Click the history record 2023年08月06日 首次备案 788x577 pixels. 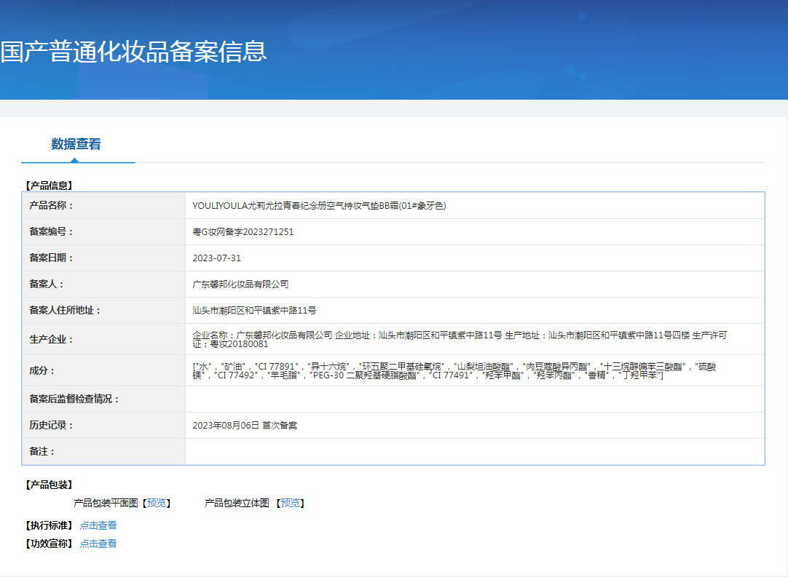click(245, 426)
